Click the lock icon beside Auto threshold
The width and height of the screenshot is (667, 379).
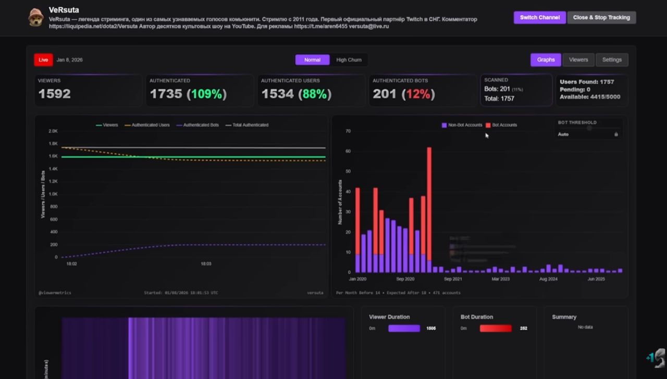(x=616, y=134)
